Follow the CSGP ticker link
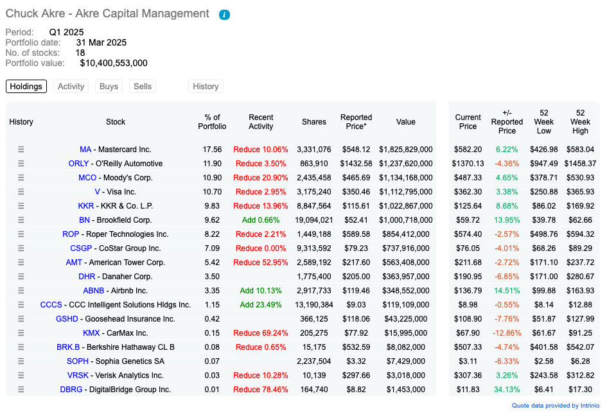Image resolution: width=607 pixels, height=414 pixels. click(x=81, y=248)
